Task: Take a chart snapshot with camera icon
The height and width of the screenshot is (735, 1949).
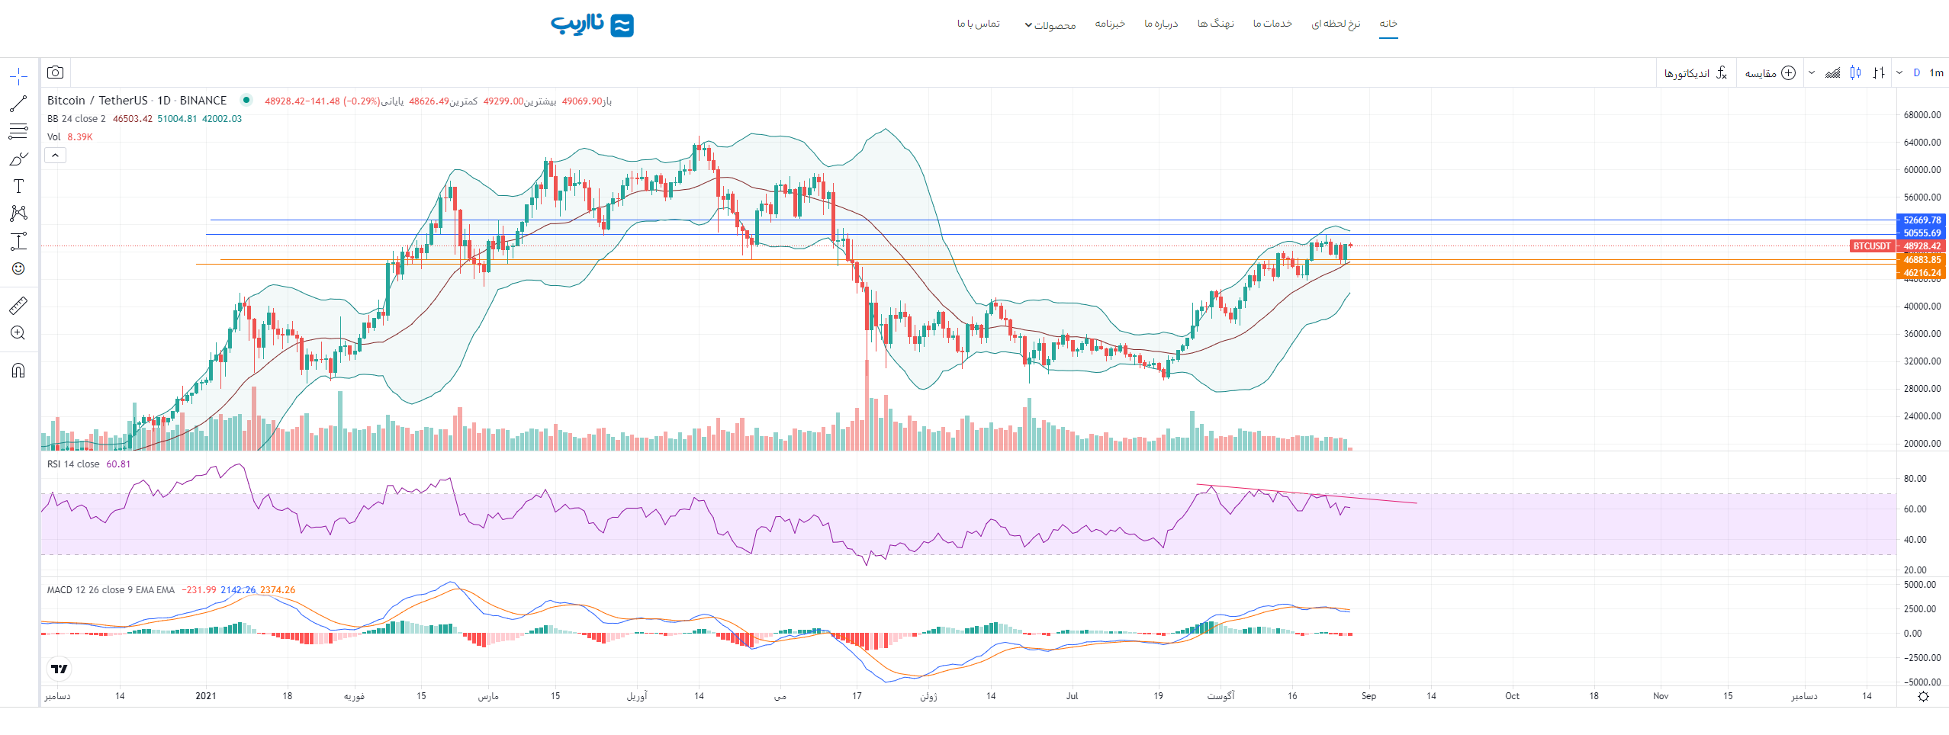Action: pyautogui.click(x=55, y=72)
